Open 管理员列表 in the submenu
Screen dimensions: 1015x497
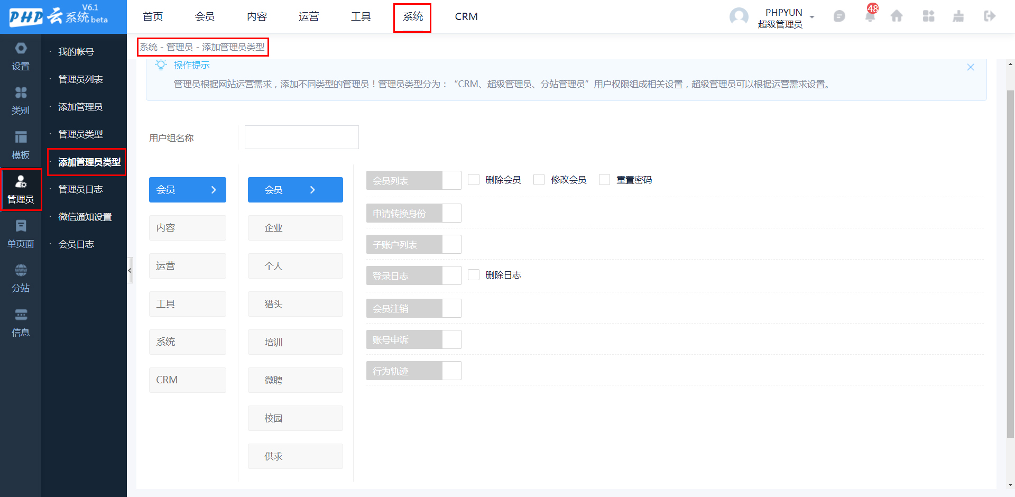[x=80, y=79]
